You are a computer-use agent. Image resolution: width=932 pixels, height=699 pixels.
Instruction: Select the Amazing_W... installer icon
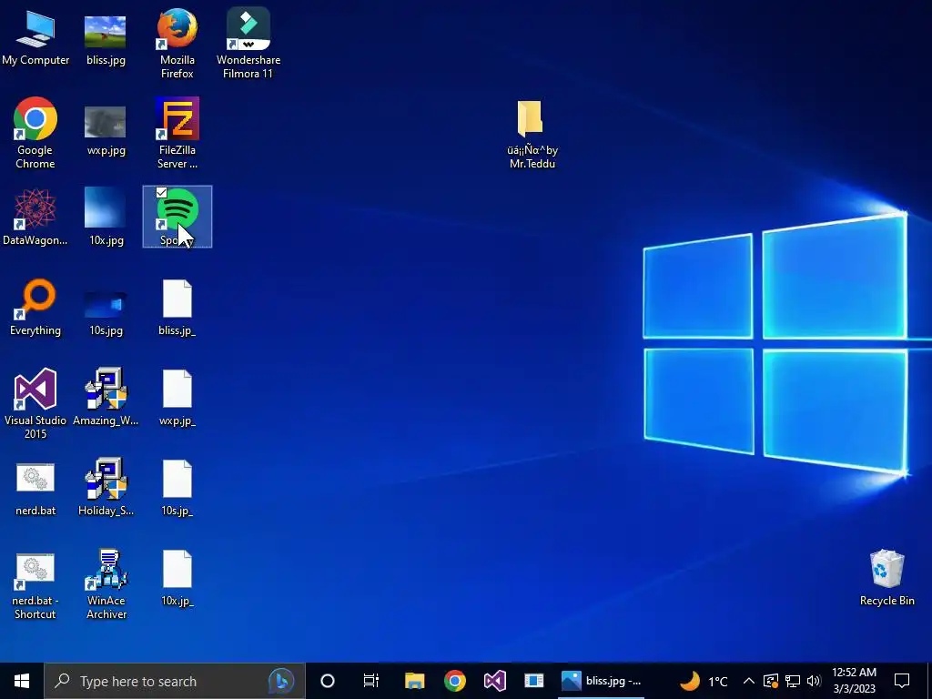click(x=106, y=397)
